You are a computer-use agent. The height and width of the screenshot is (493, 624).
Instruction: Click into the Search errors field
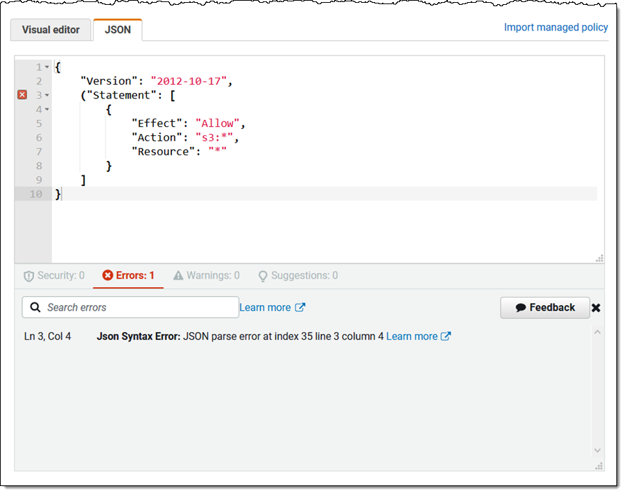[x=139, y=307]
